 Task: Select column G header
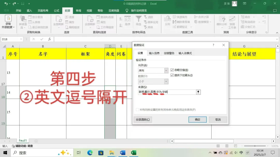coord(244,46)
